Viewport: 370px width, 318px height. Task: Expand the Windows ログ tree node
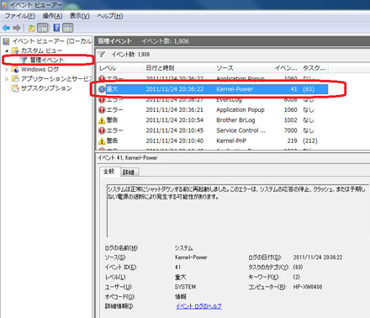click(7, 69)
